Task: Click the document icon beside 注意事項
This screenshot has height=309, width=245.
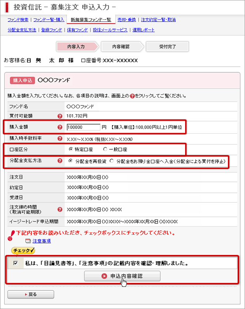Action: click(x=28, y=241)
